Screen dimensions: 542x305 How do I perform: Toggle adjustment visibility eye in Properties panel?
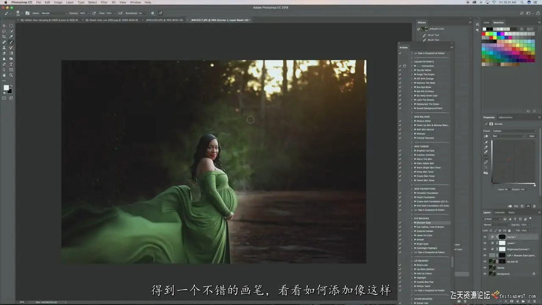click(x=528, y=206)
